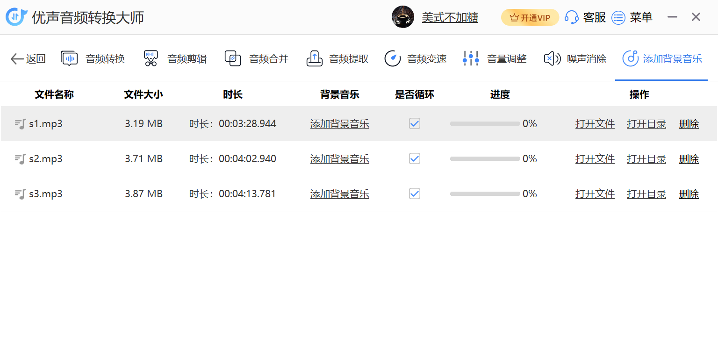This screenshot has height=359, width=718.
Task: Select the 音频剪辑 scissors tool
Action: (x=175, y=59)
